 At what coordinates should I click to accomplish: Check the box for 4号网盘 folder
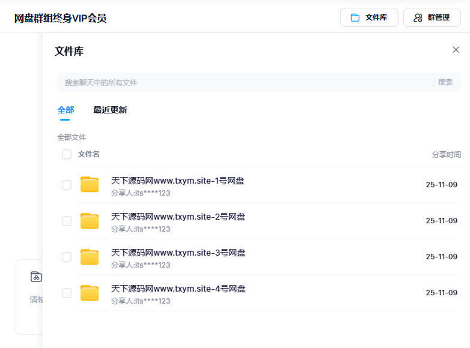pos(67,293)
